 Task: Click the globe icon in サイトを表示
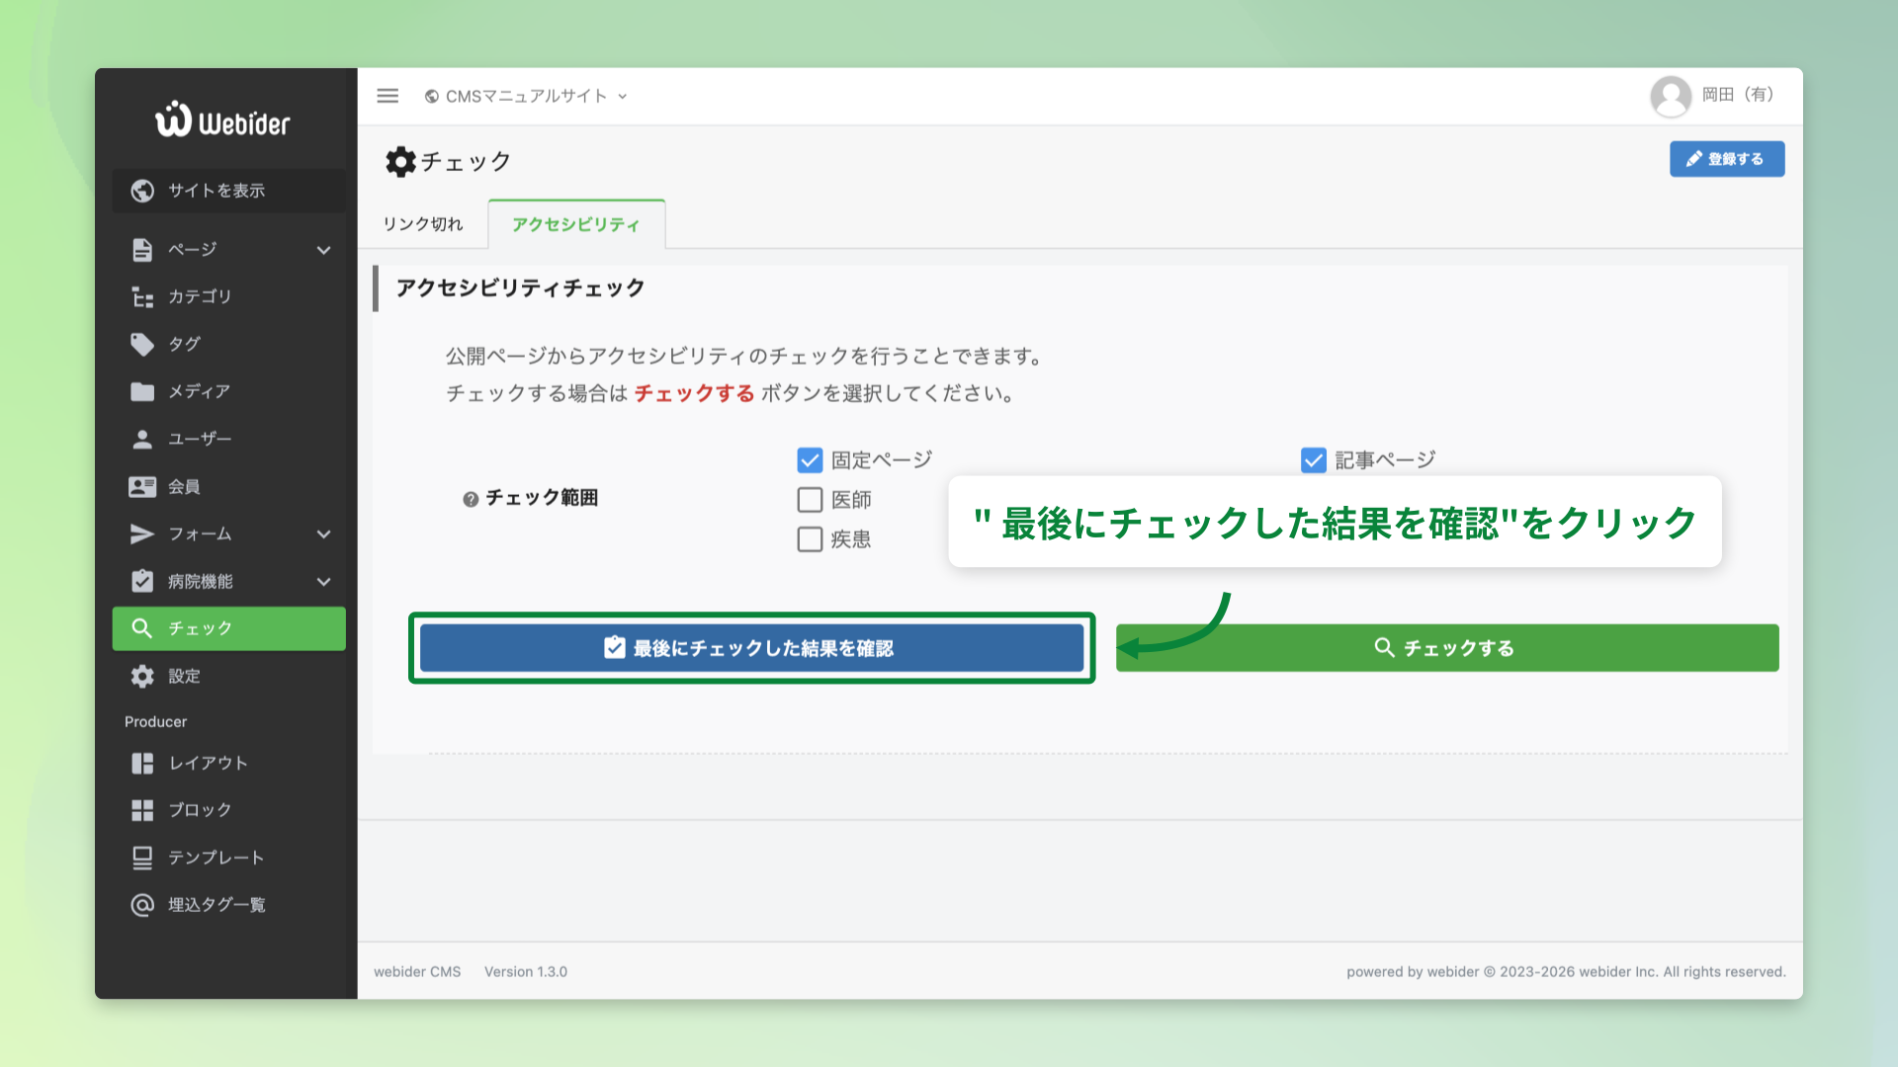142,191
